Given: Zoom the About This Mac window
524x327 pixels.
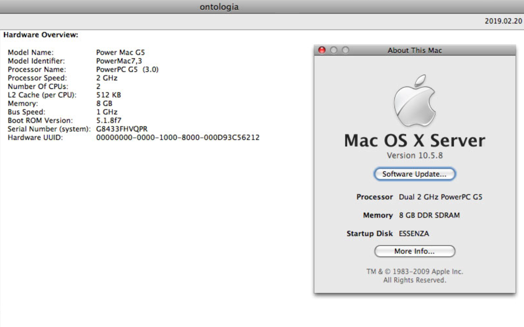Looking at the screenshot, I should (346, 50).
